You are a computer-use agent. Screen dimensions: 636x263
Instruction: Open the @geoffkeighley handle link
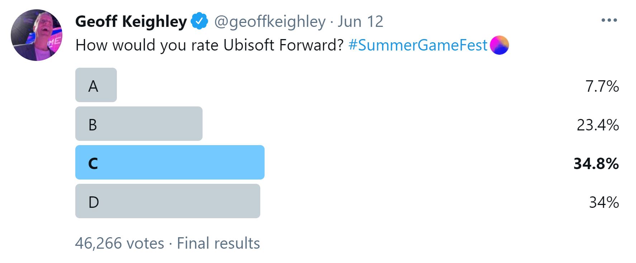click(270, 21)
